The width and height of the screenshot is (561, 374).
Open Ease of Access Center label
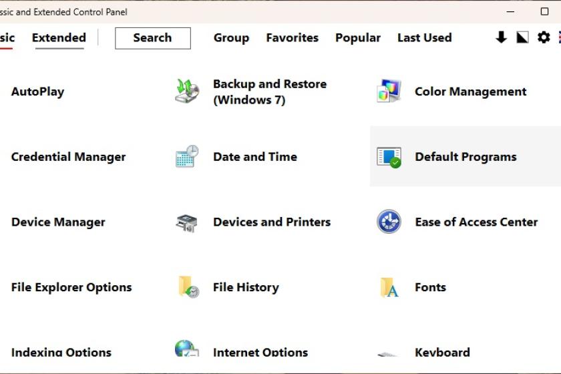click(476, 222)
